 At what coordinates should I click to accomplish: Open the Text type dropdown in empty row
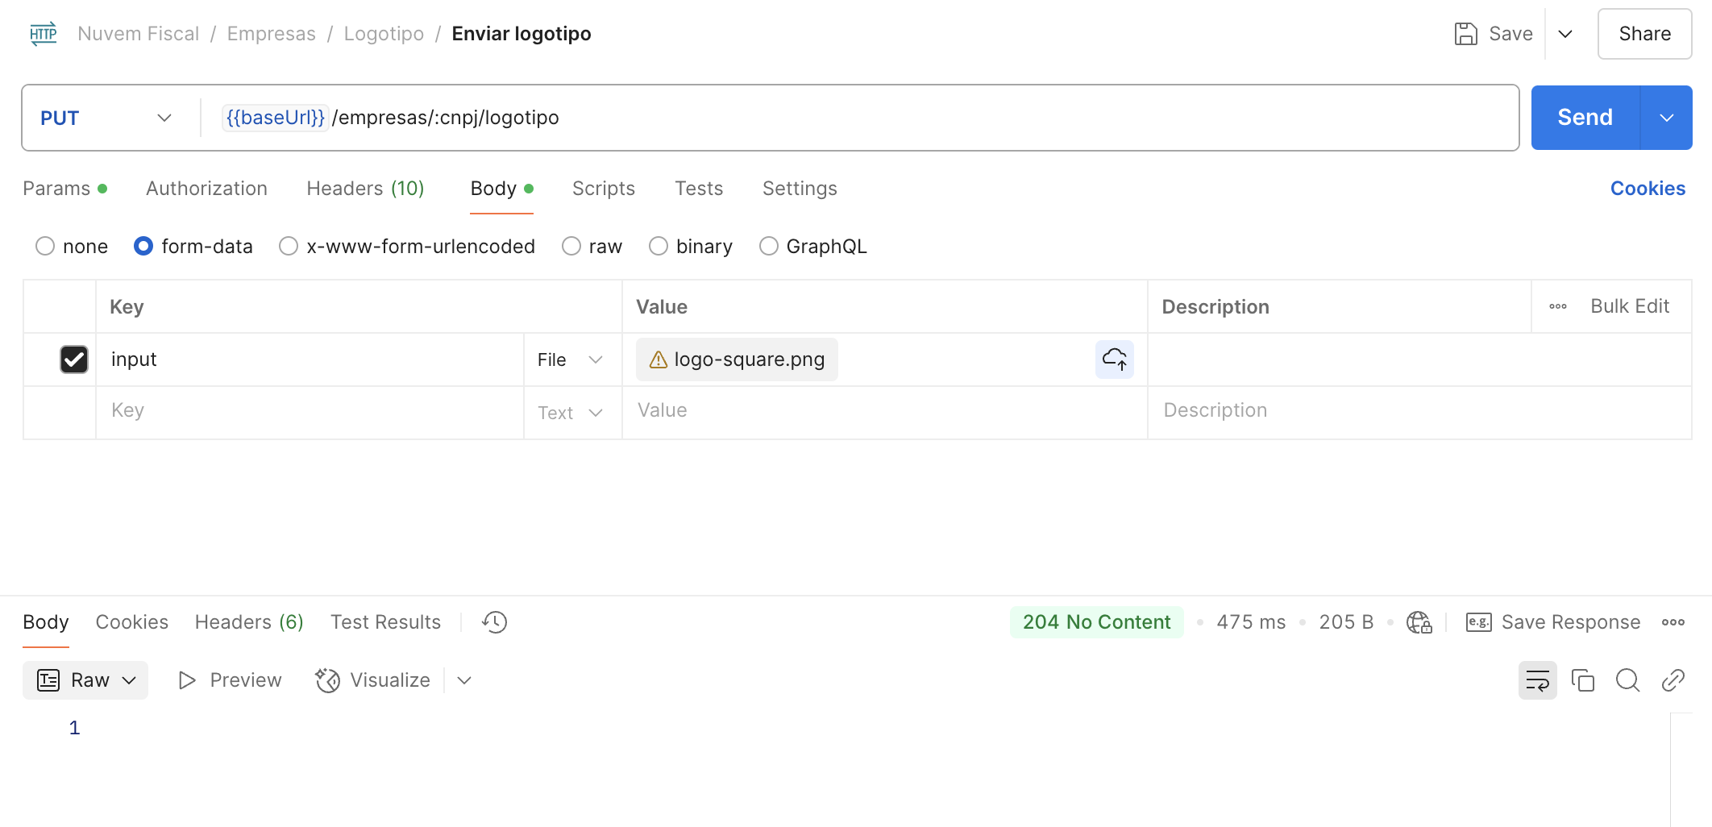tap(571, 413)
